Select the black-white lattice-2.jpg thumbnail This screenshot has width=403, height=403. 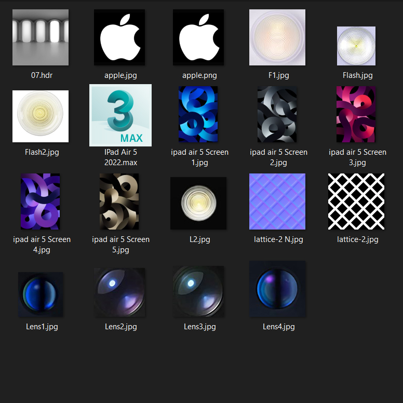pos(356,202)
